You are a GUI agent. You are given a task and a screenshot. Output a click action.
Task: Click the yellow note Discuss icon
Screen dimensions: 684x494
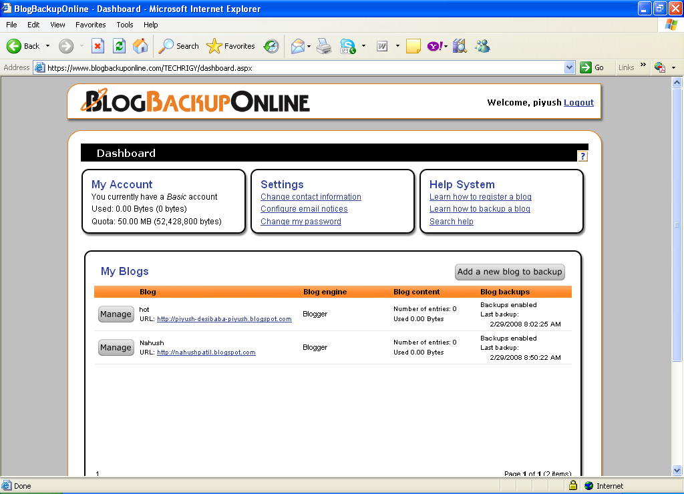tap(413, 46)
